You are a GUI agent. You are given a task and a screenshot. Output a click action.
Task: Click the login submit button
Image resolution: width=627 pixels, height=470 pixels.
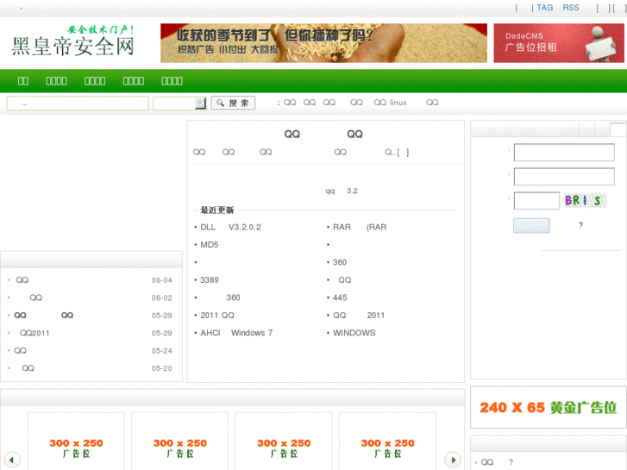click(531, 226)
